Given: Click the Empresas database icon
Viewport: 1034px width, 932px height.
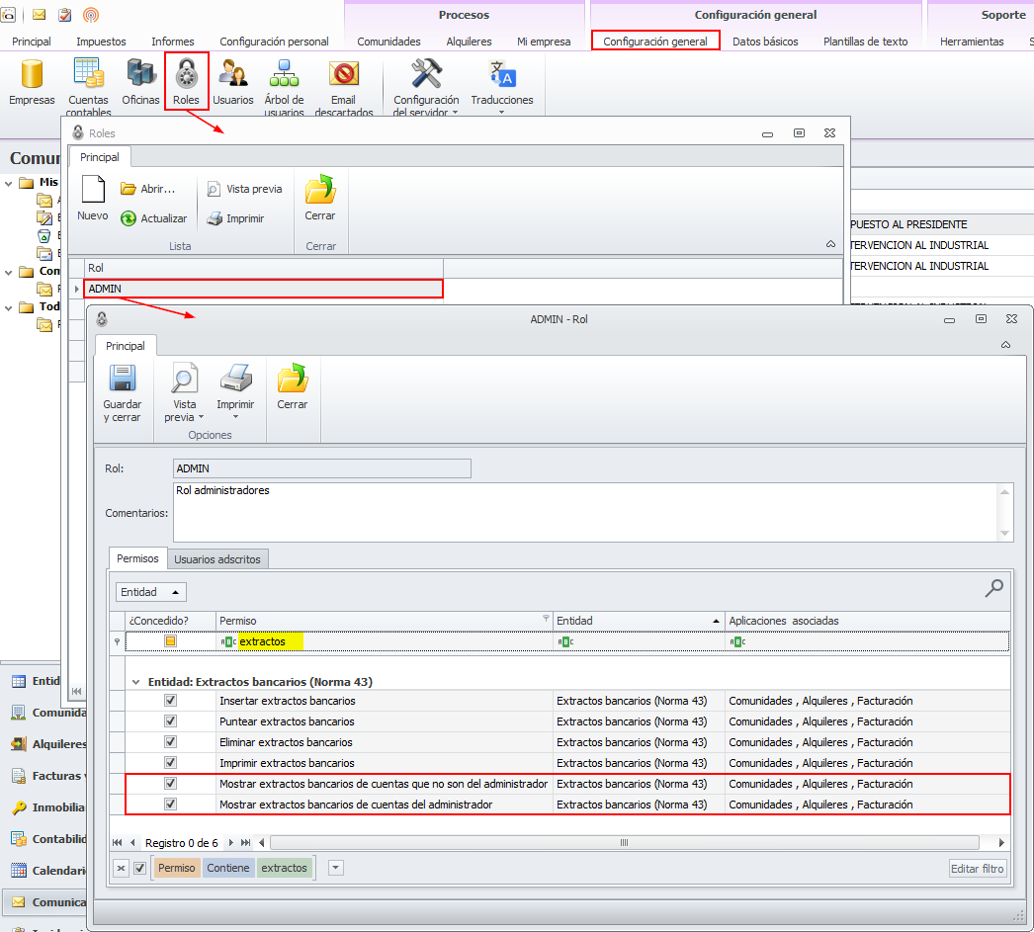Looking at the screenshot, I should pyautogui.click(x=32, y=75).
